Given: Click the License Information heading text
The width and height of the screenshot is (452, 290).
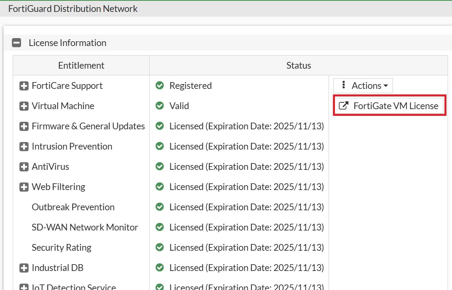Looking at the screenshot, I should click(x=67, y=43).
